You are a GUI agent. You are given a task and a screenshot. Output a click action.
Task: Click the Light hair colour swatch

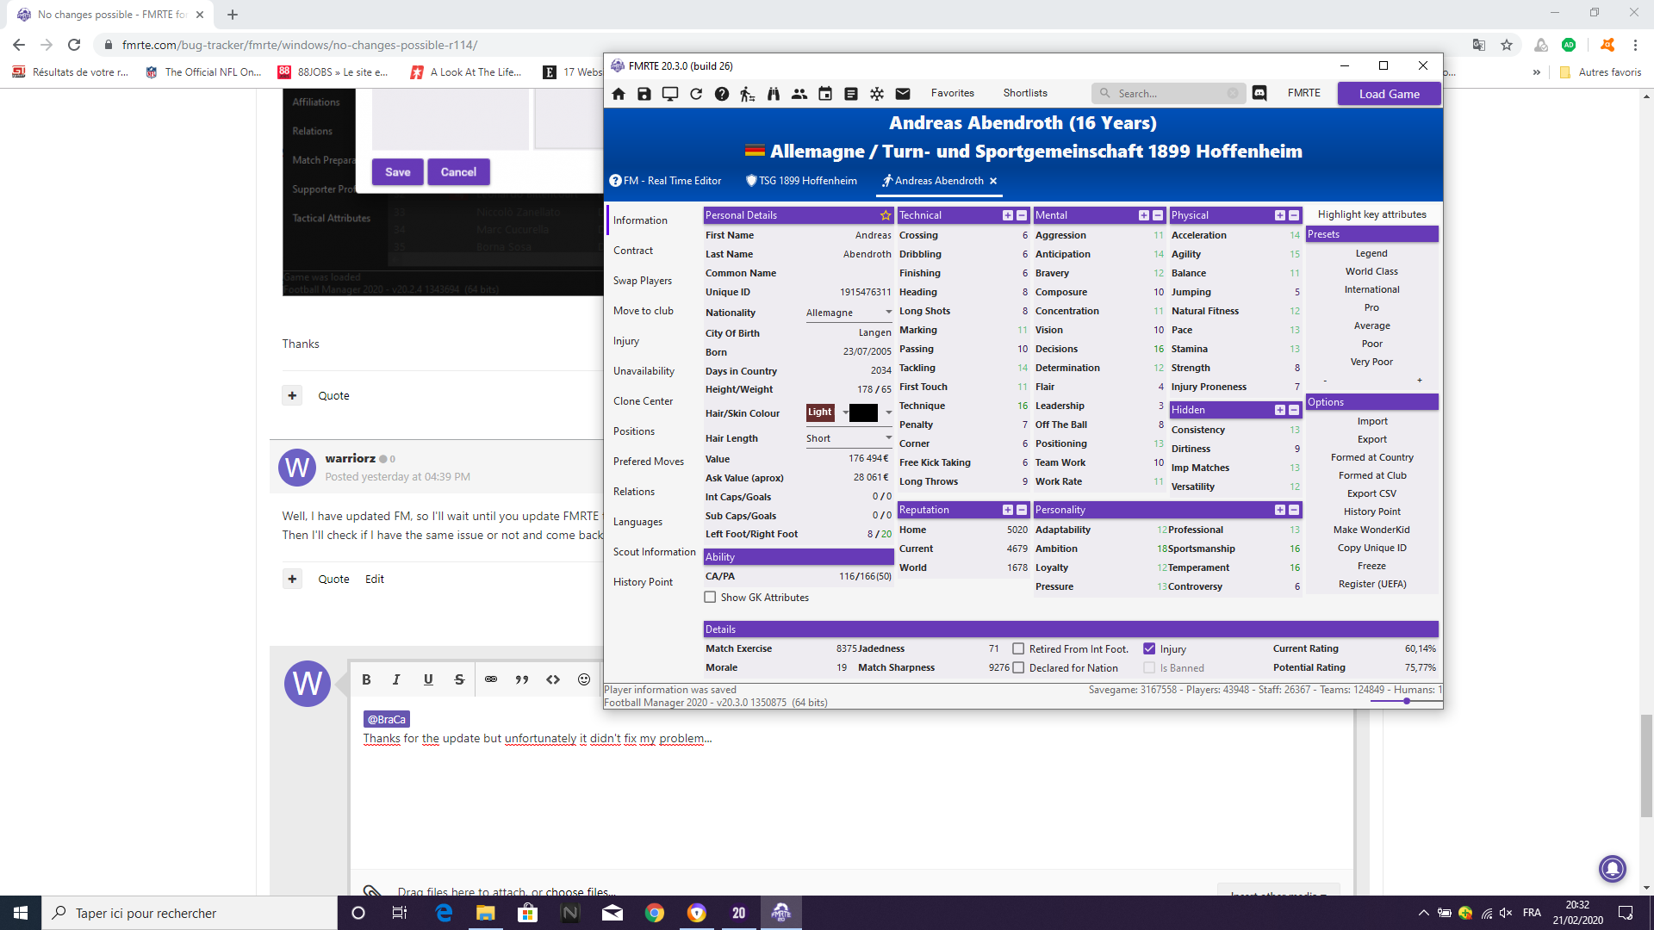point(820,412)
